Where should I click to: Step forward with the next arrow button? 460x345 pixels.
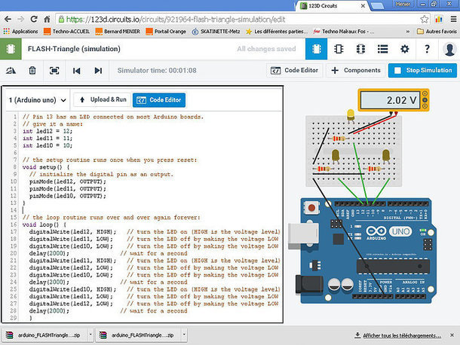[98, 71]
